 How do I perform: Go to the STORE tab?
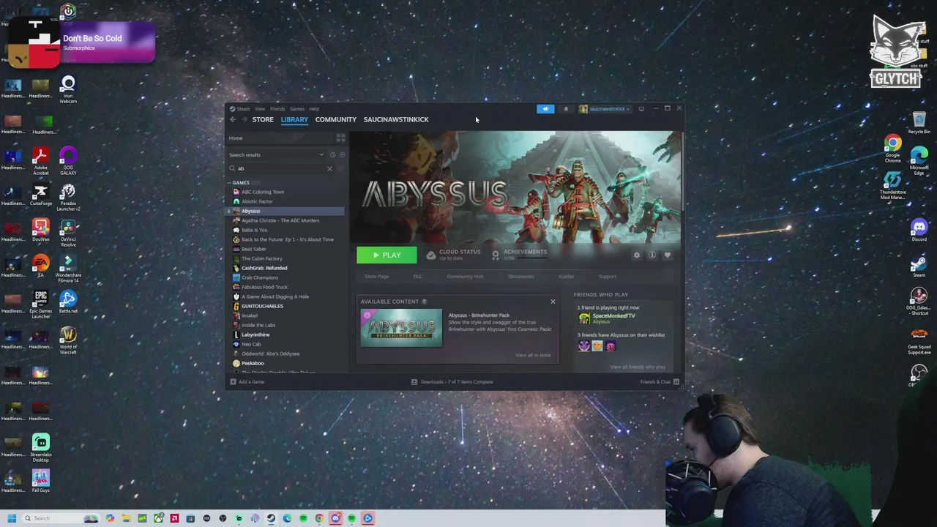point(263,119)
